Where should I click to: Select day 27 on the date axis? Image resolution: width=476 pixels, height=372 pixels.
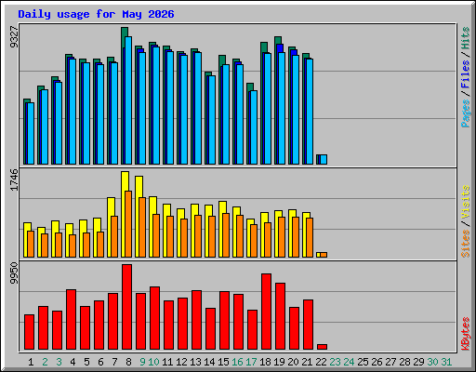coord(390,362)
